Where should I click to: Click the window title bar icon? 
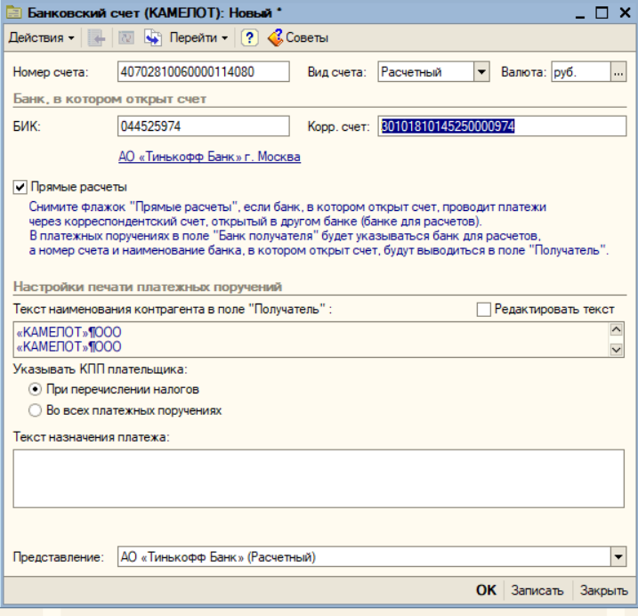point(13,12)
